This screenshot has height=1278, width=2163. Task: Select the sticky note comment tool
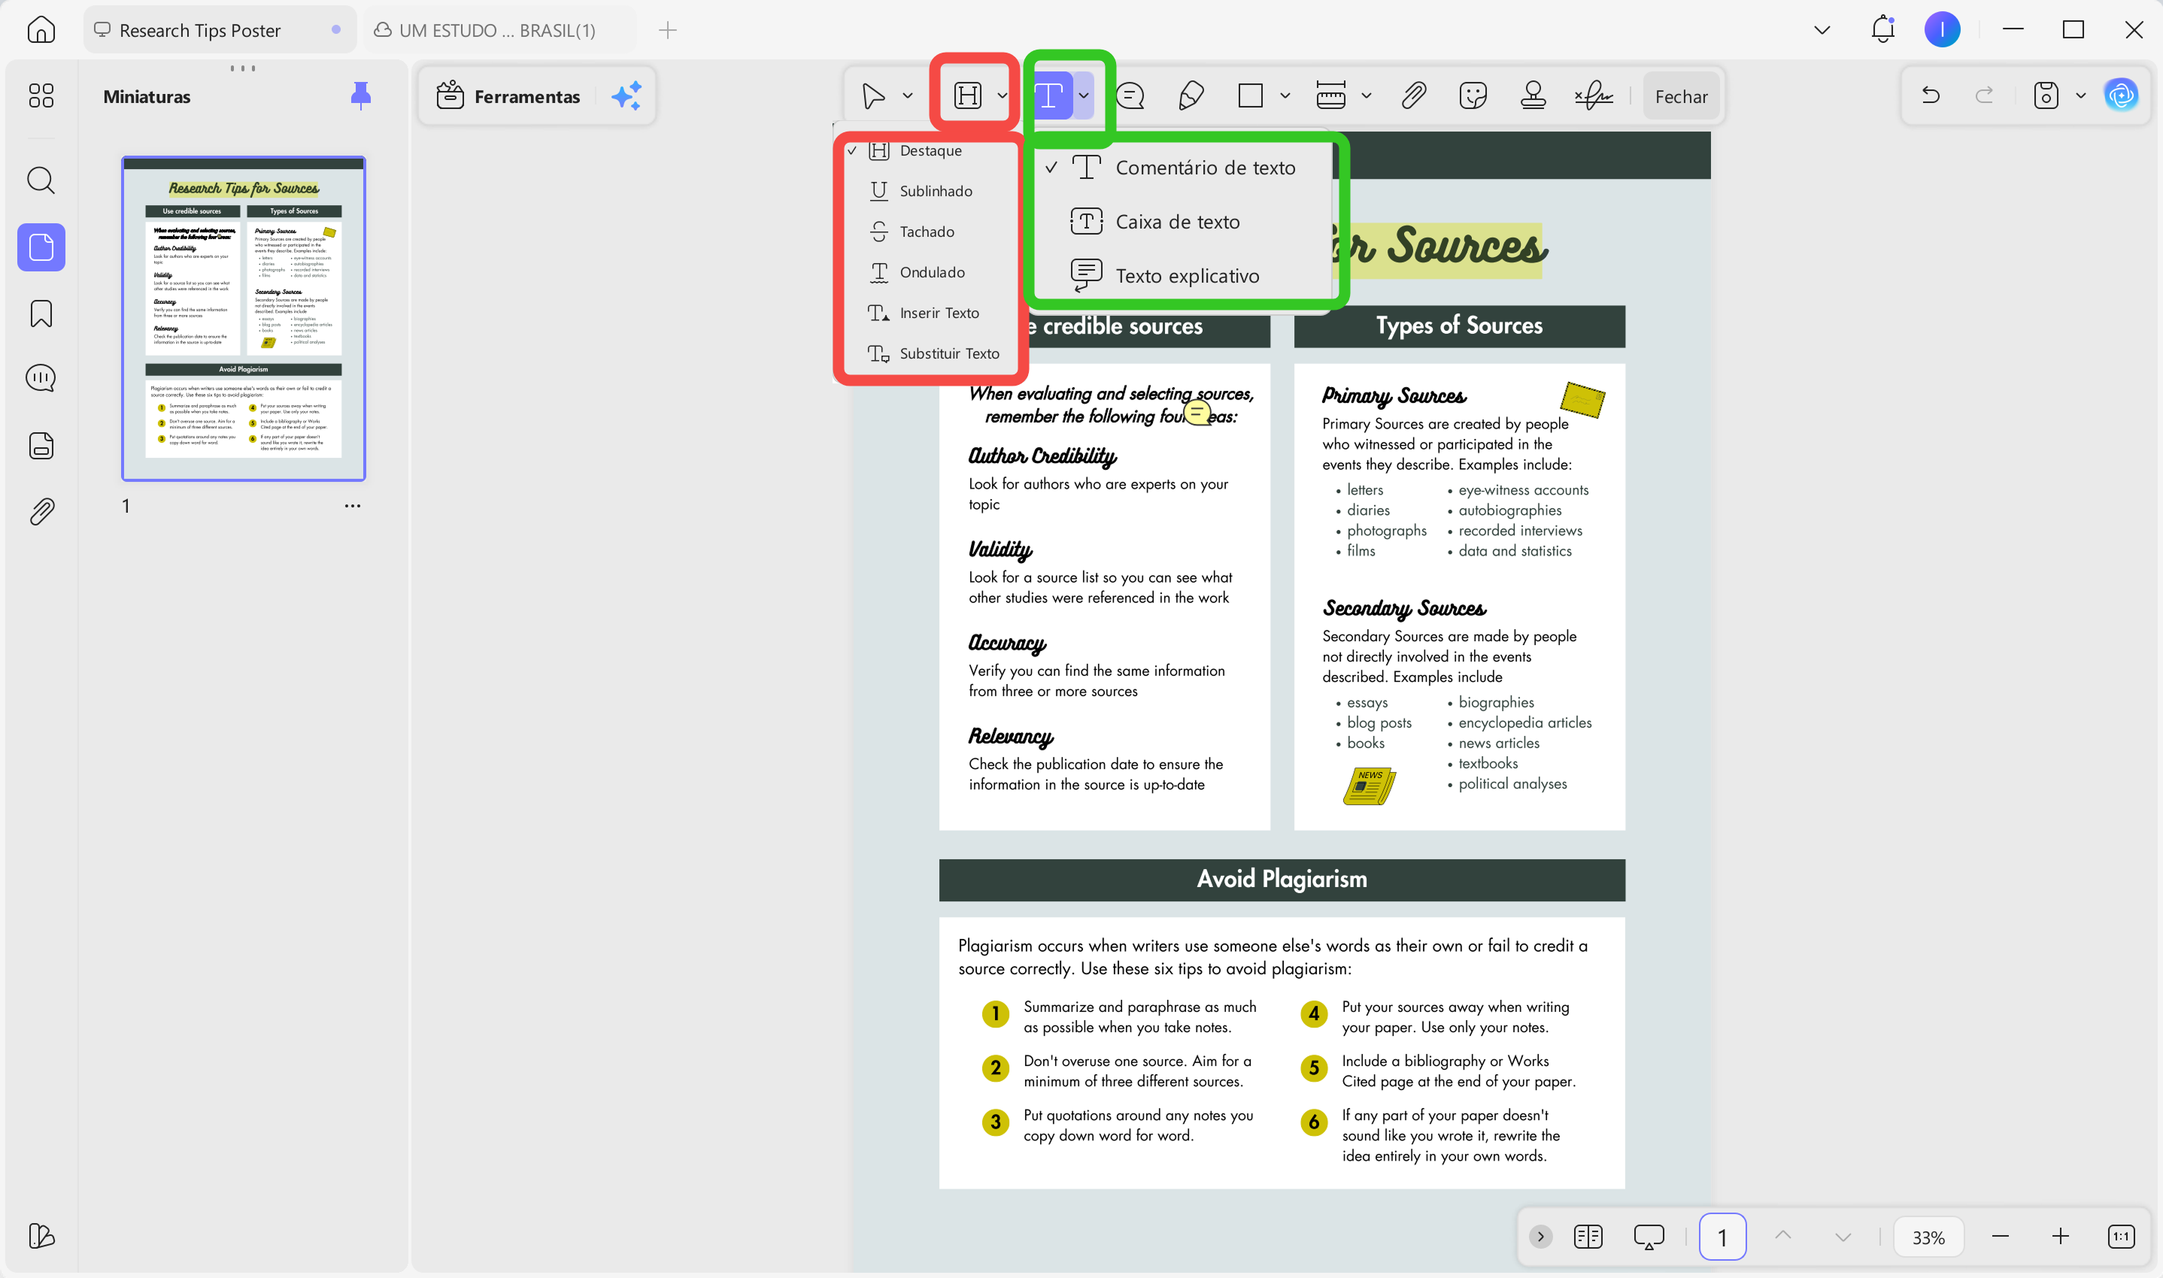(1130, 95)
